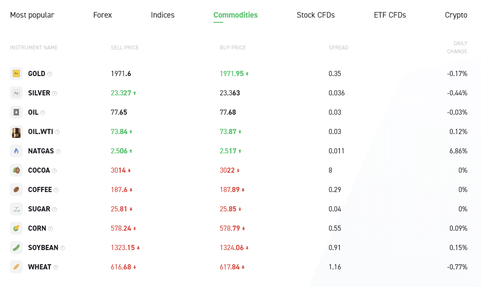Screen dimensions: 481x287
Task: Click the GOLD buy price 1971.95
Action: coord(231,73)
